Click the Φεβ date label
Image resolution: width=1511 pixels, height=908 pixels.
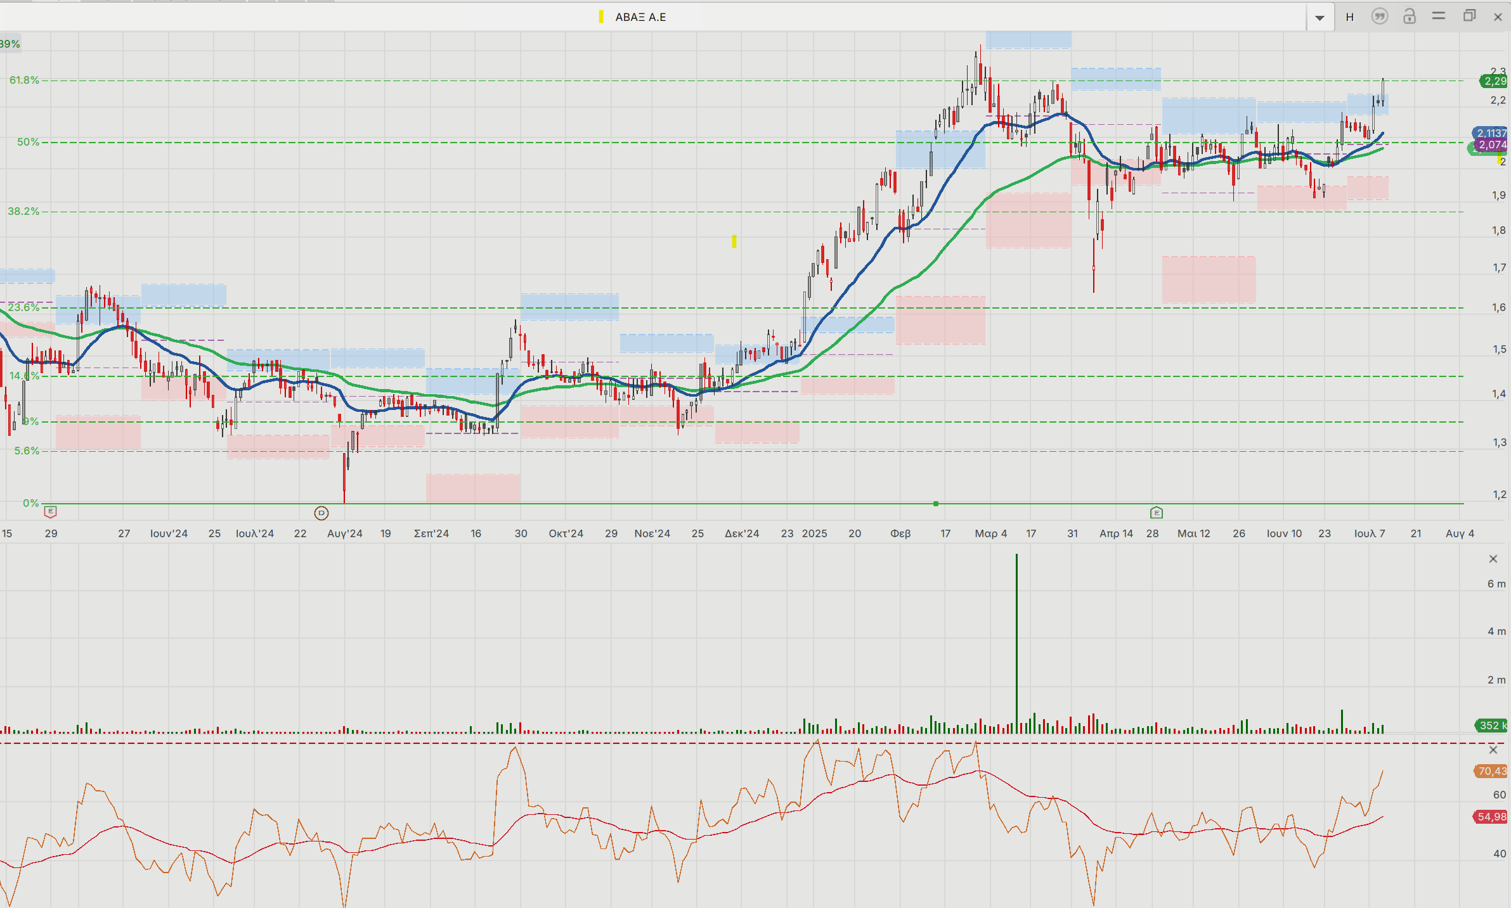click(900, 534)
